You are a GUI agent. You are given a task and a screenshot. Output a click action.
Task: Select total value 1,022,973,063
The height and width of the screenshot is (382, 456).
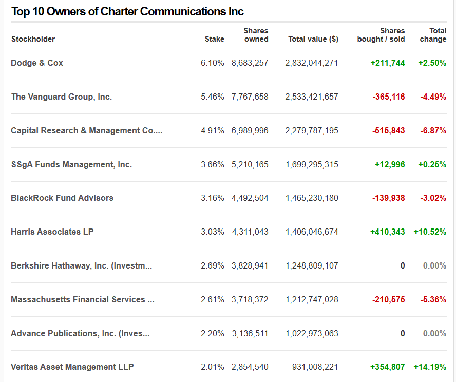[312, 333]
